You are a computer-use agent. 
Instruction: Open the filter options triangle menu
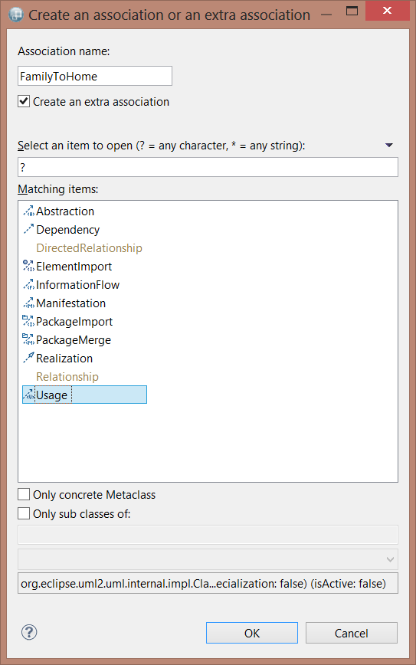[x=389, y=146]
